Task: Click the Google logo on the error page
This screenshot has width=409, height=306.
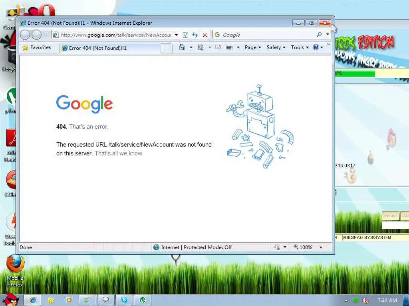Action: coord(84,104)
